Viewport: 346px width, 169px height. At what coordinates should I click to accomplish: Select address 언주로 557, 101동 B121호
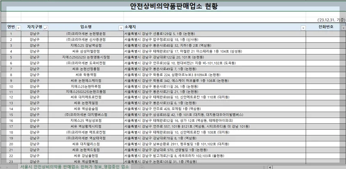[215, 127]
